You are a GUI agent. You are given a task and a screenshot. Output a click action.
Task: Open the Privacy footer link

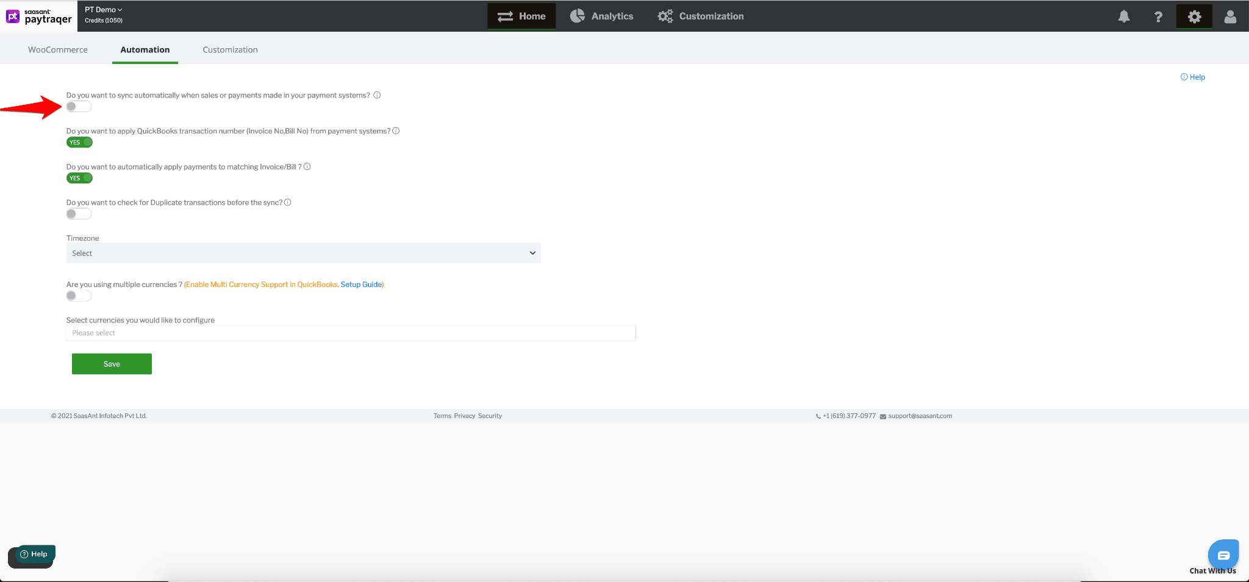point(465,416)
